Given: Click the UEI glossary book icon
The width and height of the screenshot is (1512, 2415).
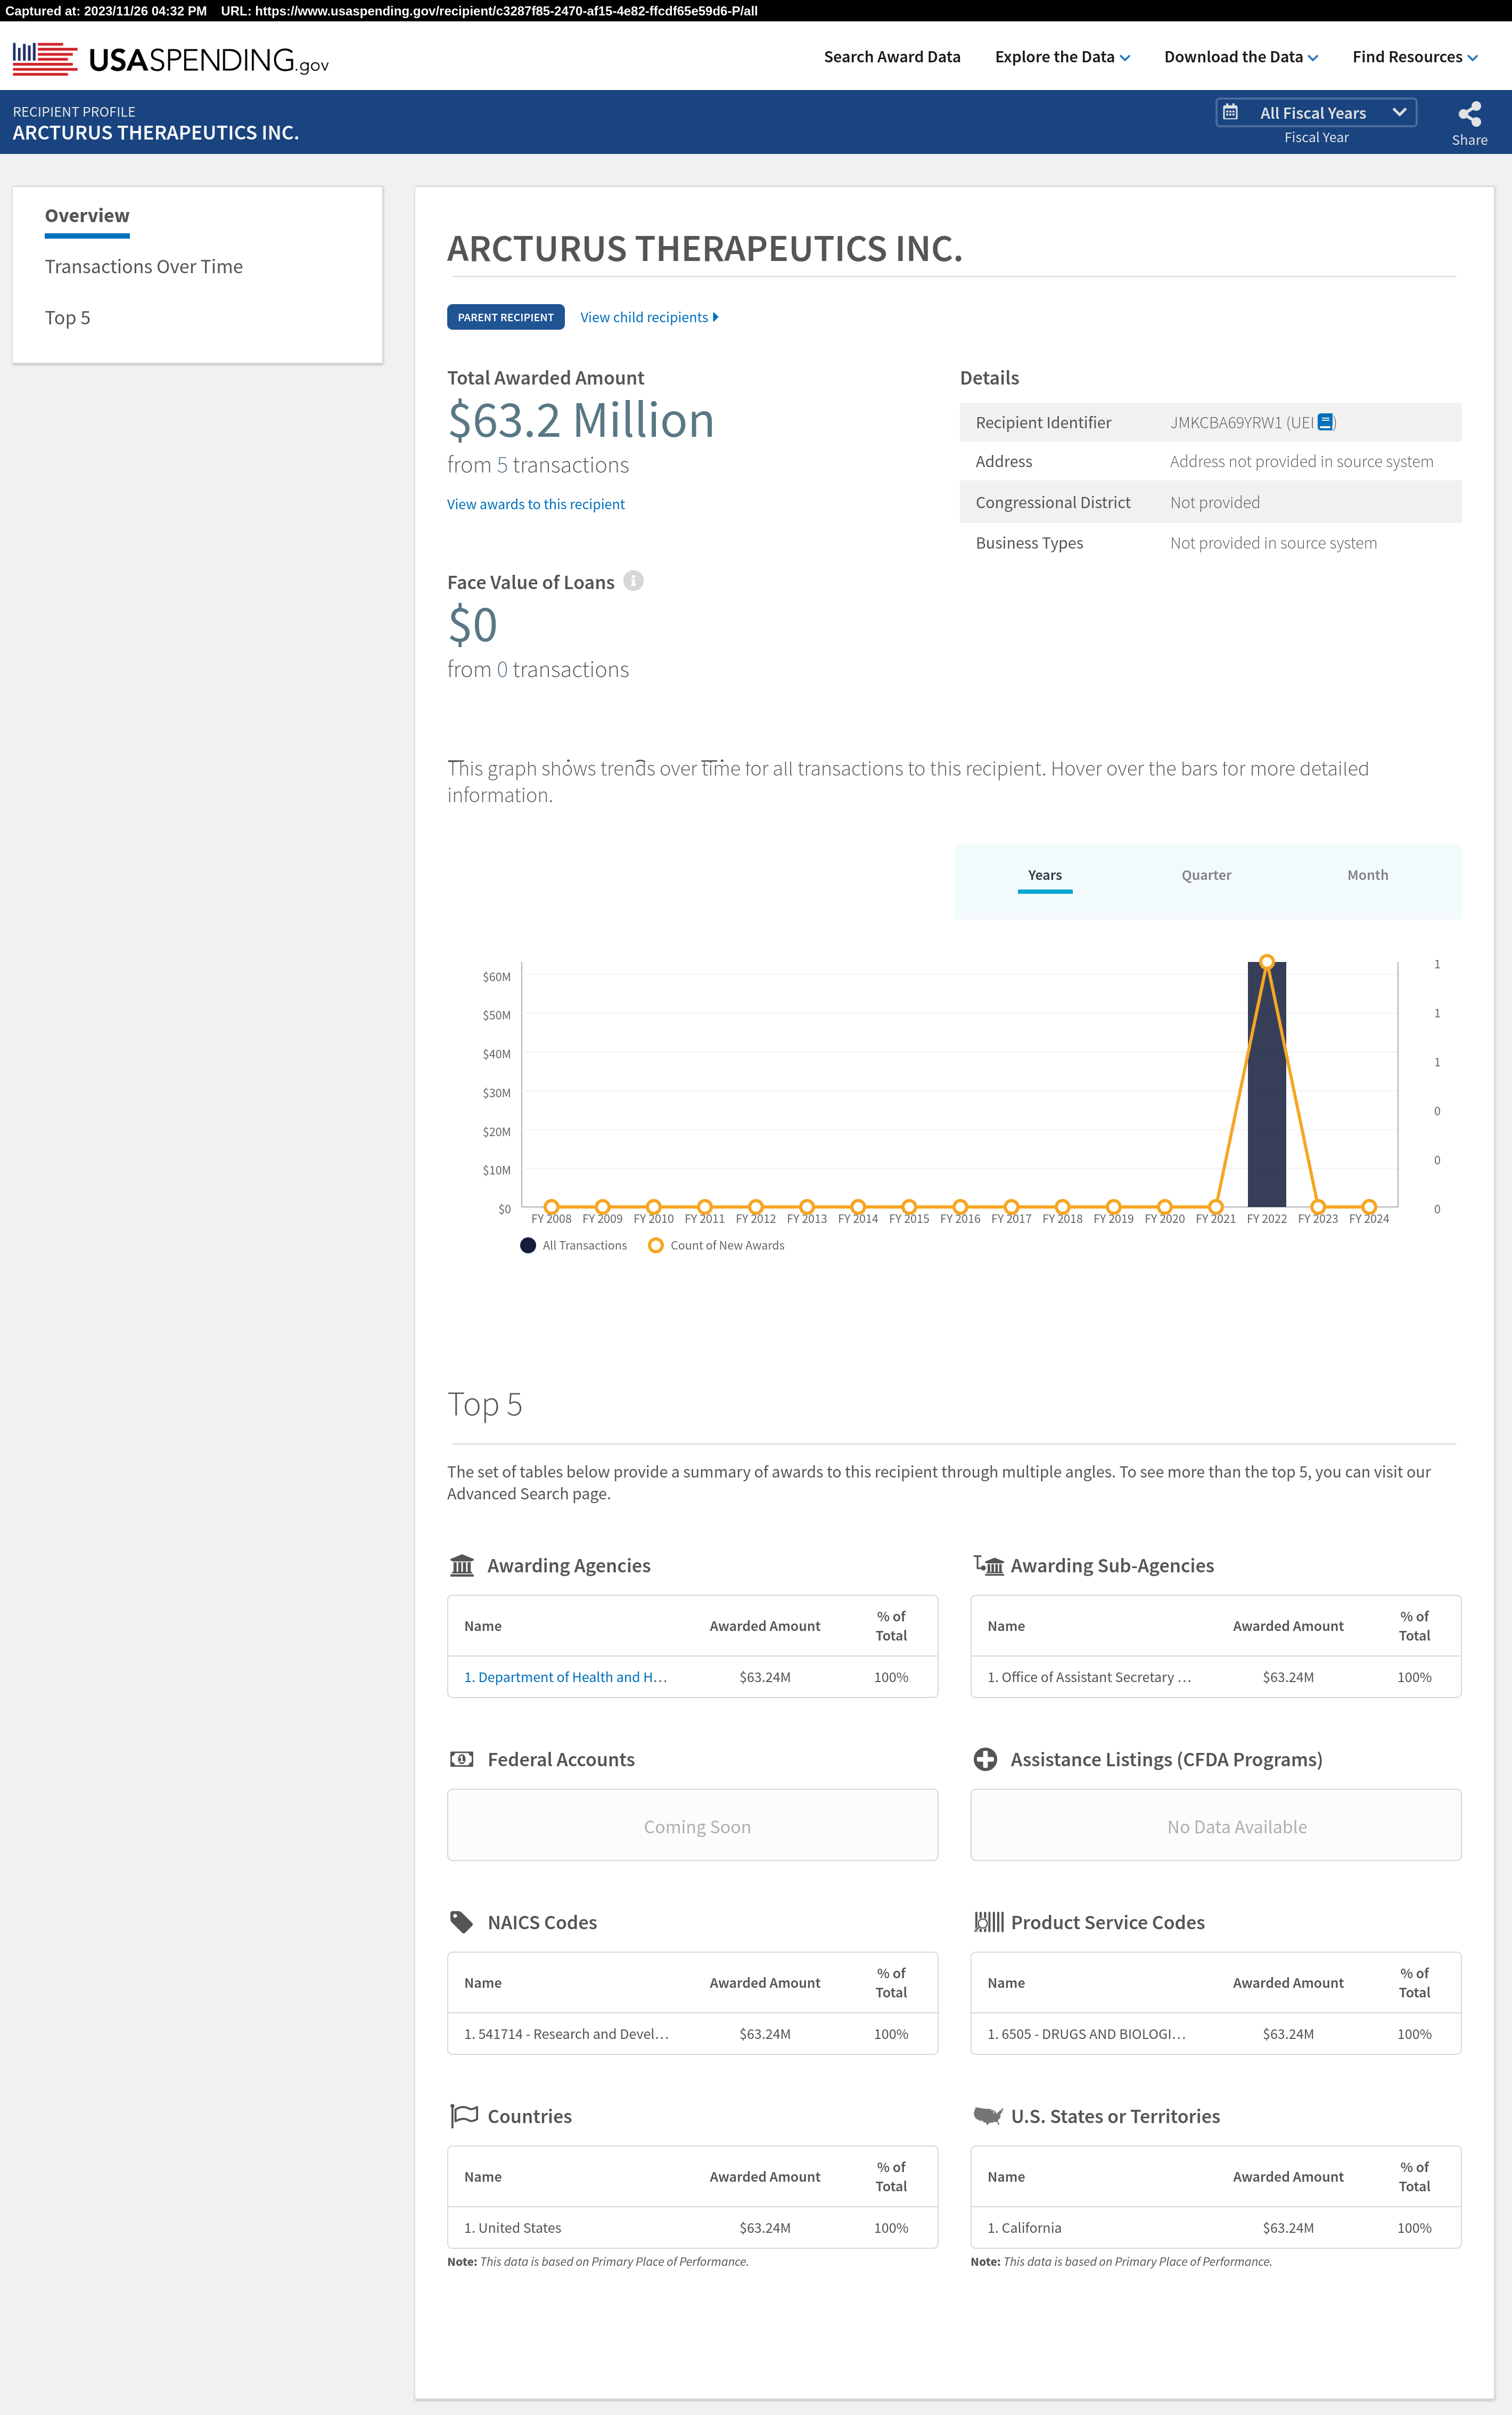Looking at the screenshot, I should coord(1325,422).
